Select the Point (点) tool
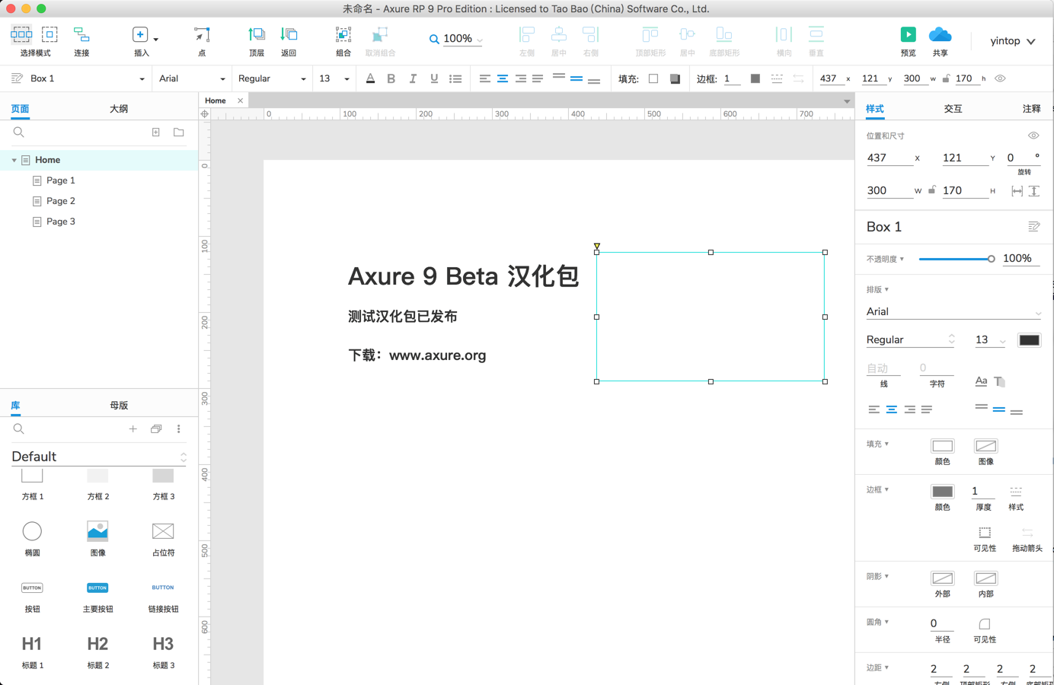 pos(202,35)
